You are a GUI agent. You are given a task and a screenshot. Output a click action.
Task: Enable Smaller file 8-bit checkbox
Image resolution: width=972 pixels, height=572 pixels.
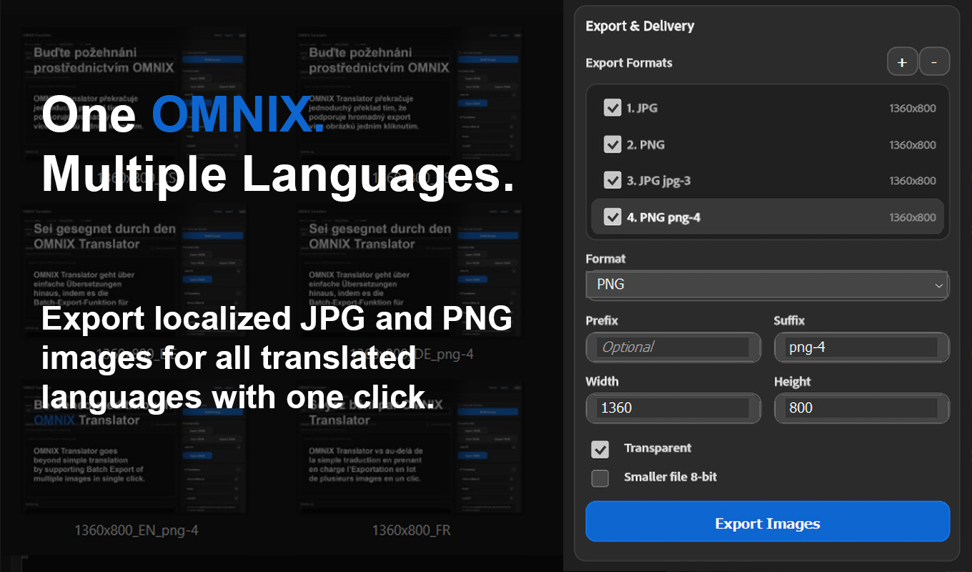600,478
